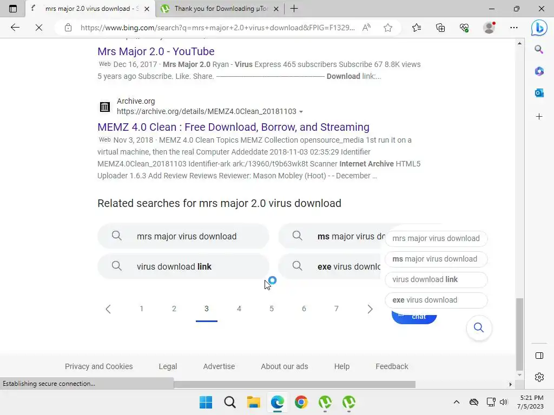Go to results page 4
Image resolution: width=554 pixels, height=415 pixels.
239,309
